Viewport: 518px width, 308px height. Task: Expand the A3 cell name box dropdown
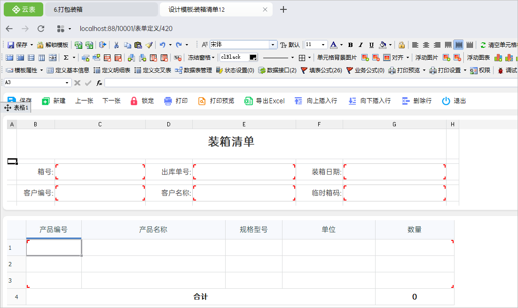coord(67,83)
